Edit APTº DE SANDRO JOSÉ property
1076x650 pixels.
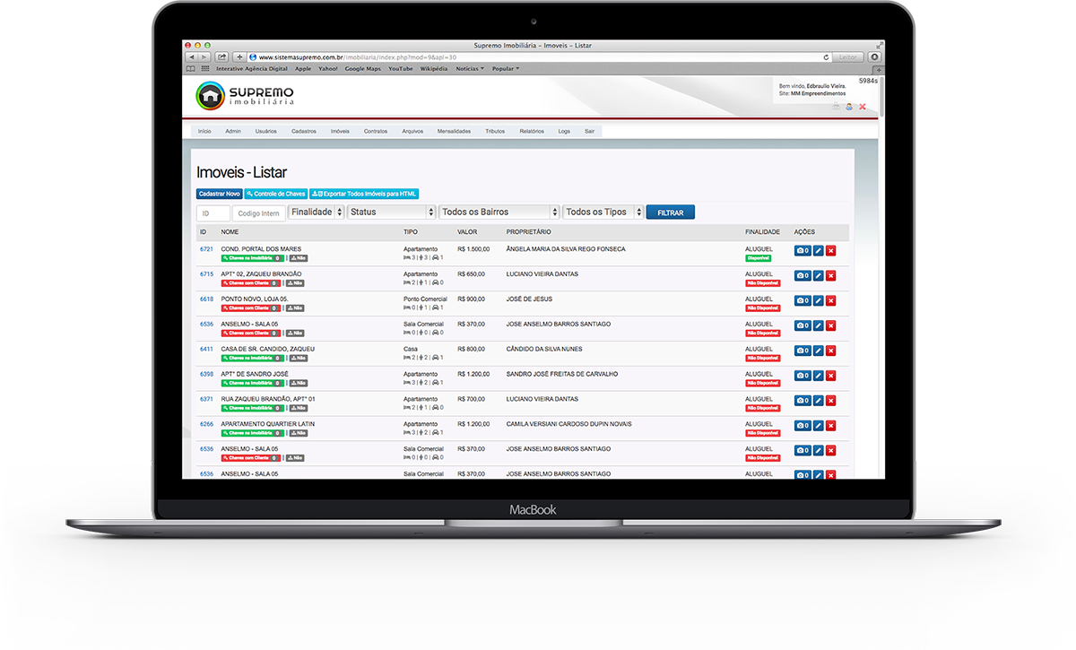(818, 376)
